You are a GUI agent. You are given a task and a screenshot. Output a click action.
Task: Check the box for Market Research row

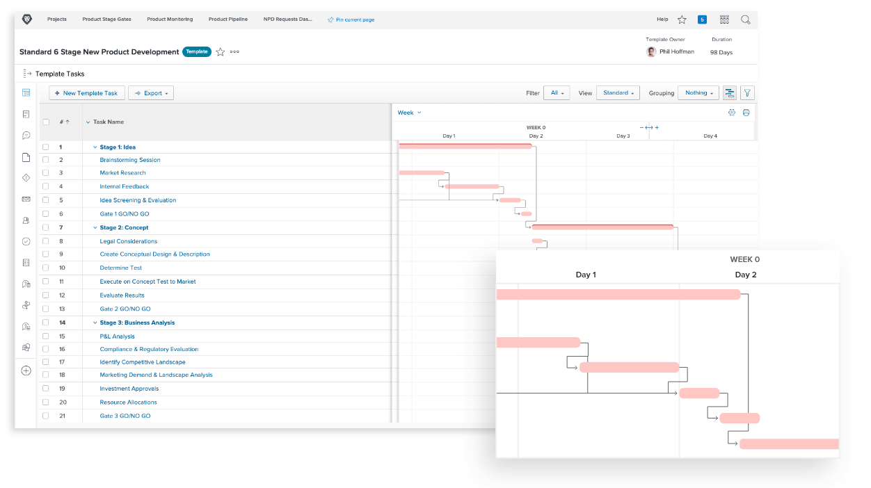[x=46, y=172]
